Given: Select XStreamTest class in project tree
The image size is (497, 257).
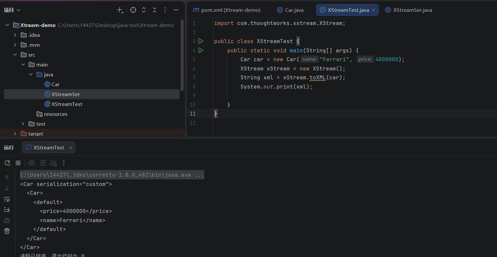Looking at the screenshot, I should [63, 104].
